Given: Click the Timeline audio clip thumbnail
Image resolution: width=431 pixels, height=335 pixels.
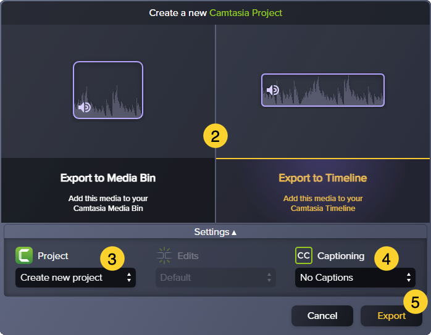Looking at the screenshot, I should click(323, 90).
